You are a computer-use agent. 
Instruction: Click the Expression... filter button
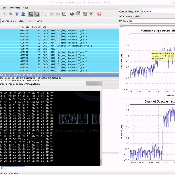click(x=9, y=21)
